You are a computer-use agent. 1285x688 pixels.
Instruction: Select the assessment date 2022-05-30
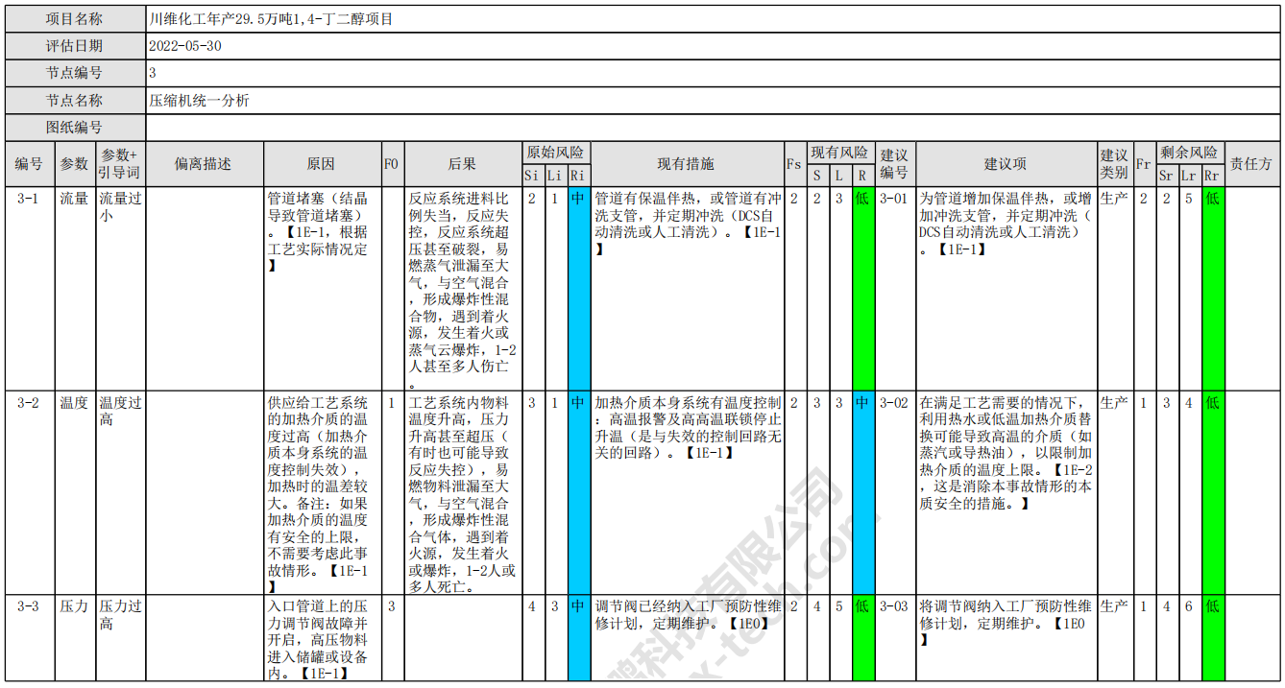[x=185, y=46]
